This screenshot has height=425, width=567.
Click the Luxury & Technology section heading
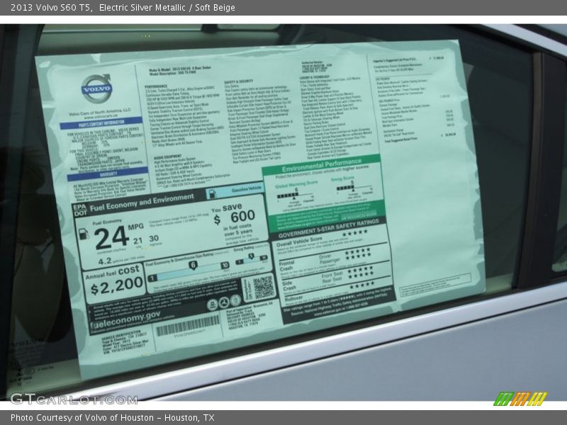click(x=314, y=77)
